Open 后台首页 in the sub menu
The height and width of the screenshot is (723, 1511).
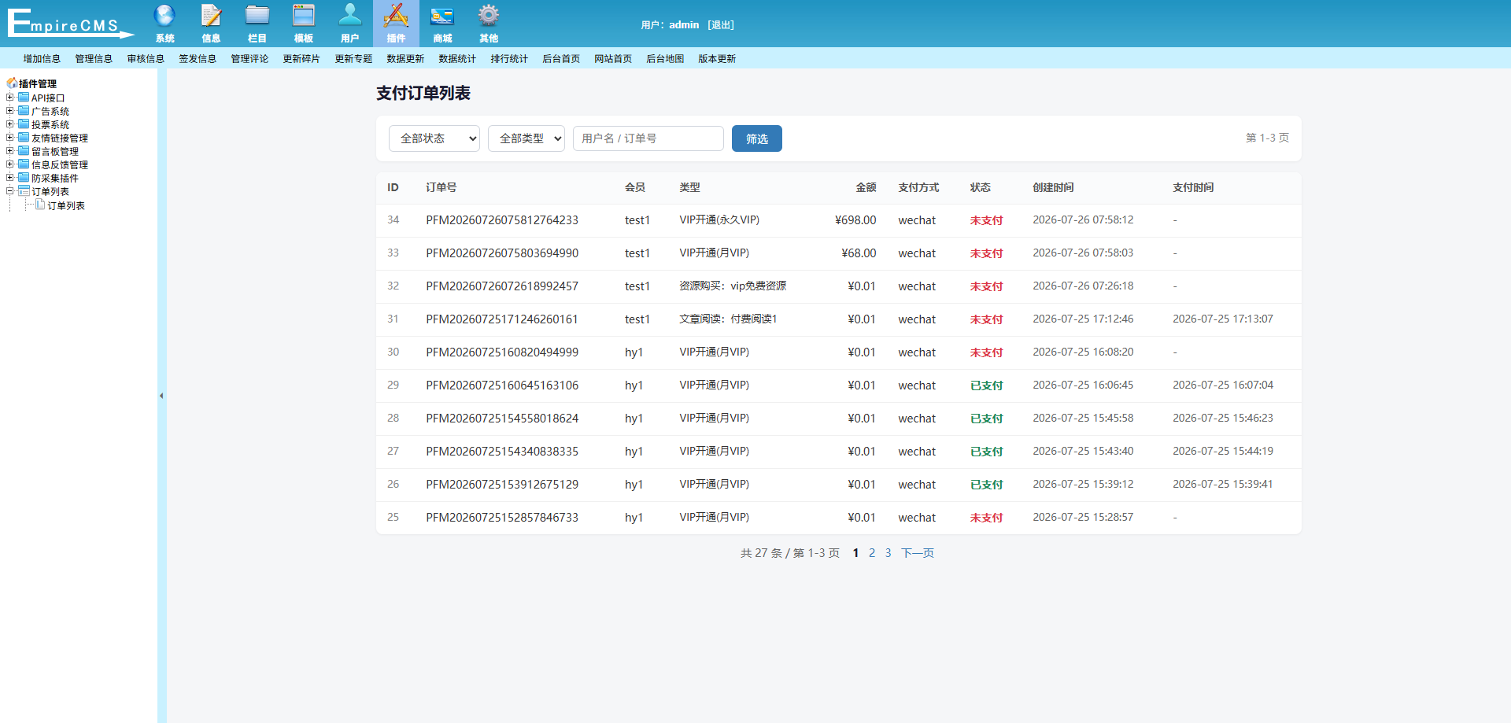(x=561, y=59)
